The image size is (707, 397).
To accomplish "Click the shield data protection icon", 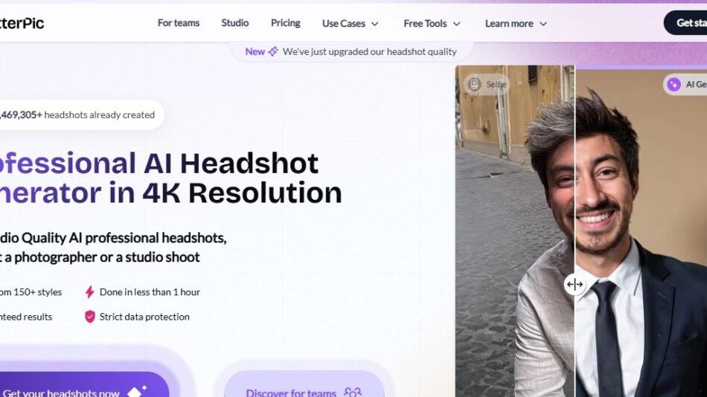I will tap(90, 317).
